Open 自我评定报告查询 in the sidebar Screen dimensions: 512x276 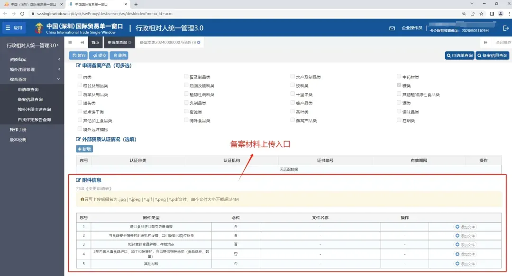point(34,120)
